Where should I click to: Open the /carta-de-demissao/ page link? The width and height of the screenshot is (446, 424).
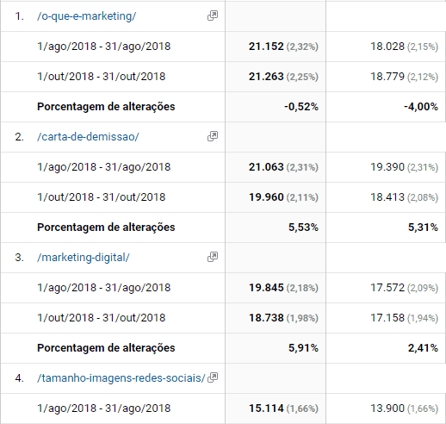(x=88, y=137)
